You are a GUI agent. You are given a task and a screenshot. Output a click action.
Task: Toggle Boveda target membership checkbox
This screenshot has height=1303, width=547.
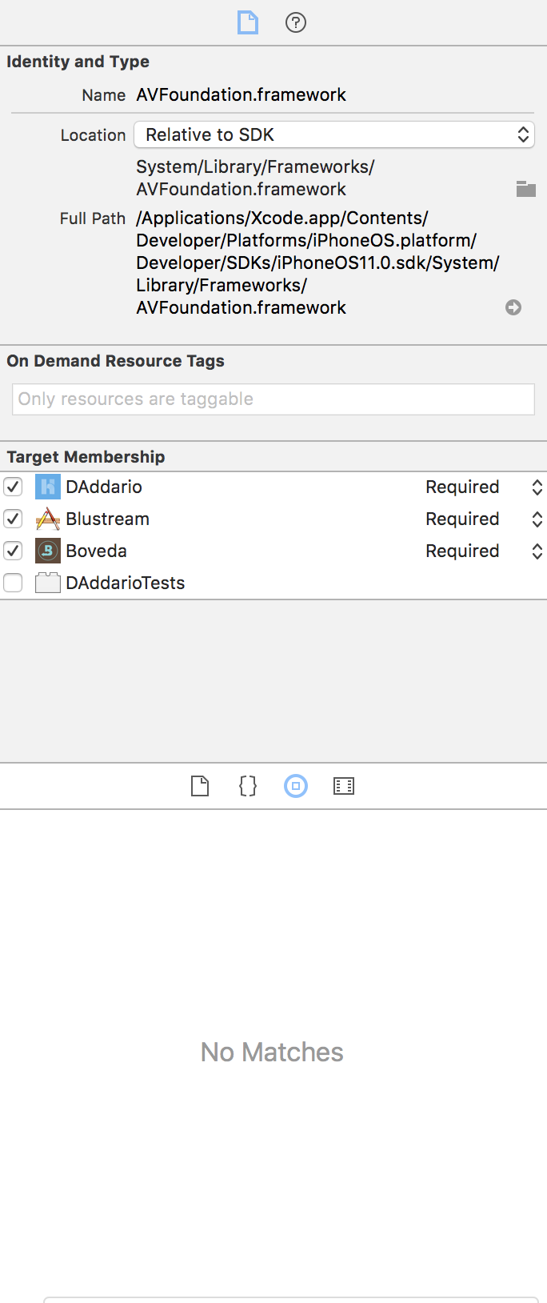pyautogui.click(x=13, y=551)
